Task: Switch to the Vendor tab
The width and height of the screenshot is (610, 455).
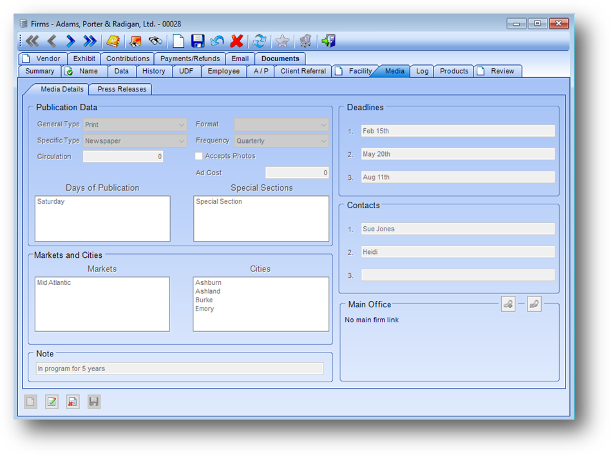Action: [43, 59]
